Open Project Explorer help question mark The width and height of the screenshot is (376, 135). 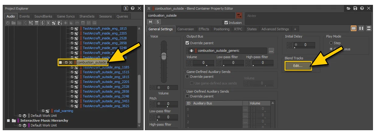point(133,8)
